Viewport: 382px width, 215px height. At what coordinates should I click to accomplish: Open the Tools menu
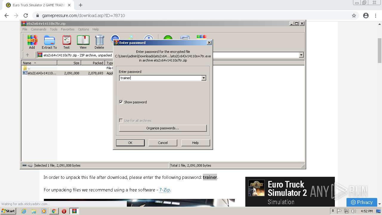pos(54,29)
